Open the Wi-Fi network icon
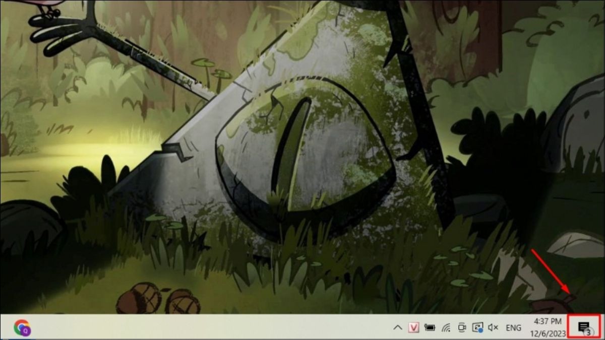605x340 pixels. [x=446, y=328]
